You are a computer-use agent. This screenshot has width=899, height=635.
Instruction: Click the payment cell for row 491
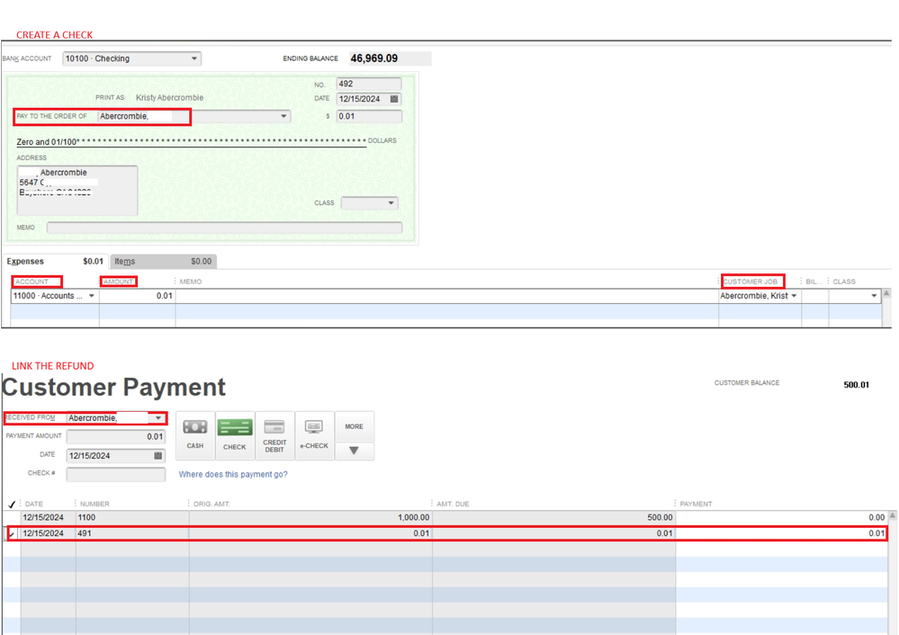[x=782, y=533]
